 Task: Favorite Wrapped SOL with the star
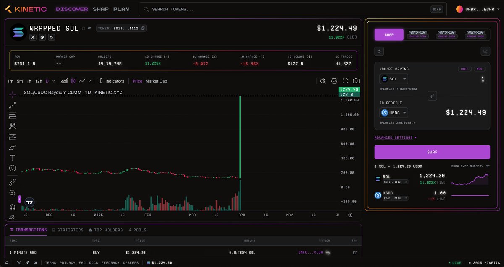(83, 29)
